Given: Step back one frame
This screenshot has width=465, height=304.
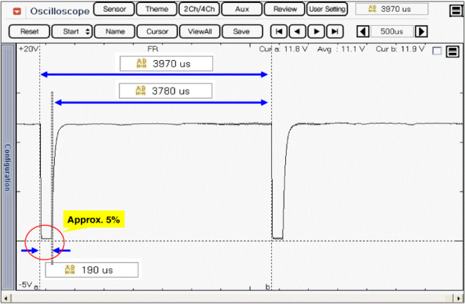Looking at the screenshot, I should [298, 32].
